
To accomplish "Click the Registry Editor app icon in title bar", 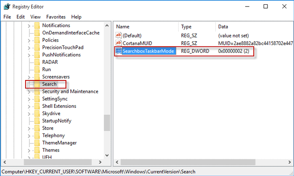I will (7, 7).
